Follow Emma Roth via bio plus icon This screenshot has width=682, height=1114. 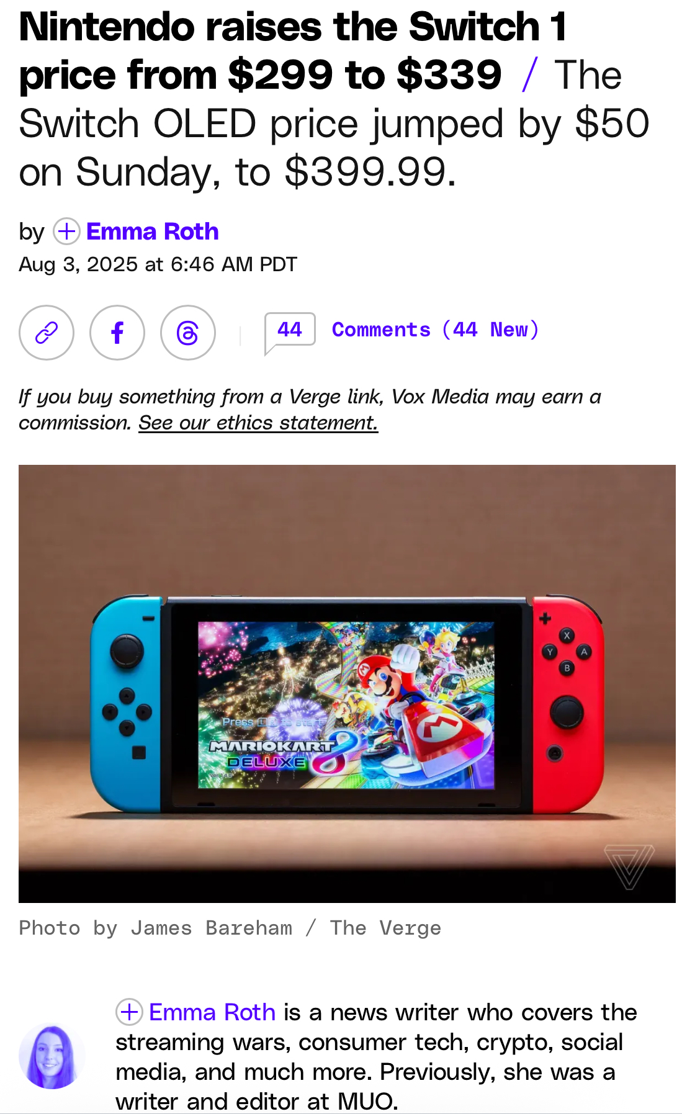click(129, 1012)
